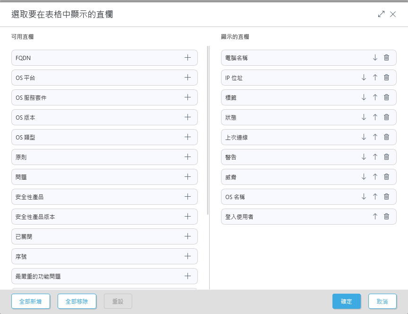Move 標籤 column up
This screenshot has height=314, width=408.
pos(375,97)
